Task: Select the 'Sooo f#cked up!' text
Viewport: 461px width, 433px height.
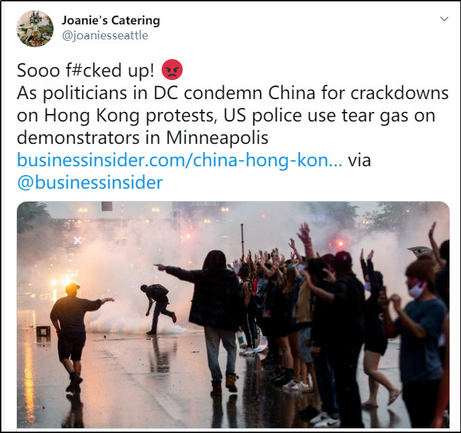Action: tap(86, 71)
